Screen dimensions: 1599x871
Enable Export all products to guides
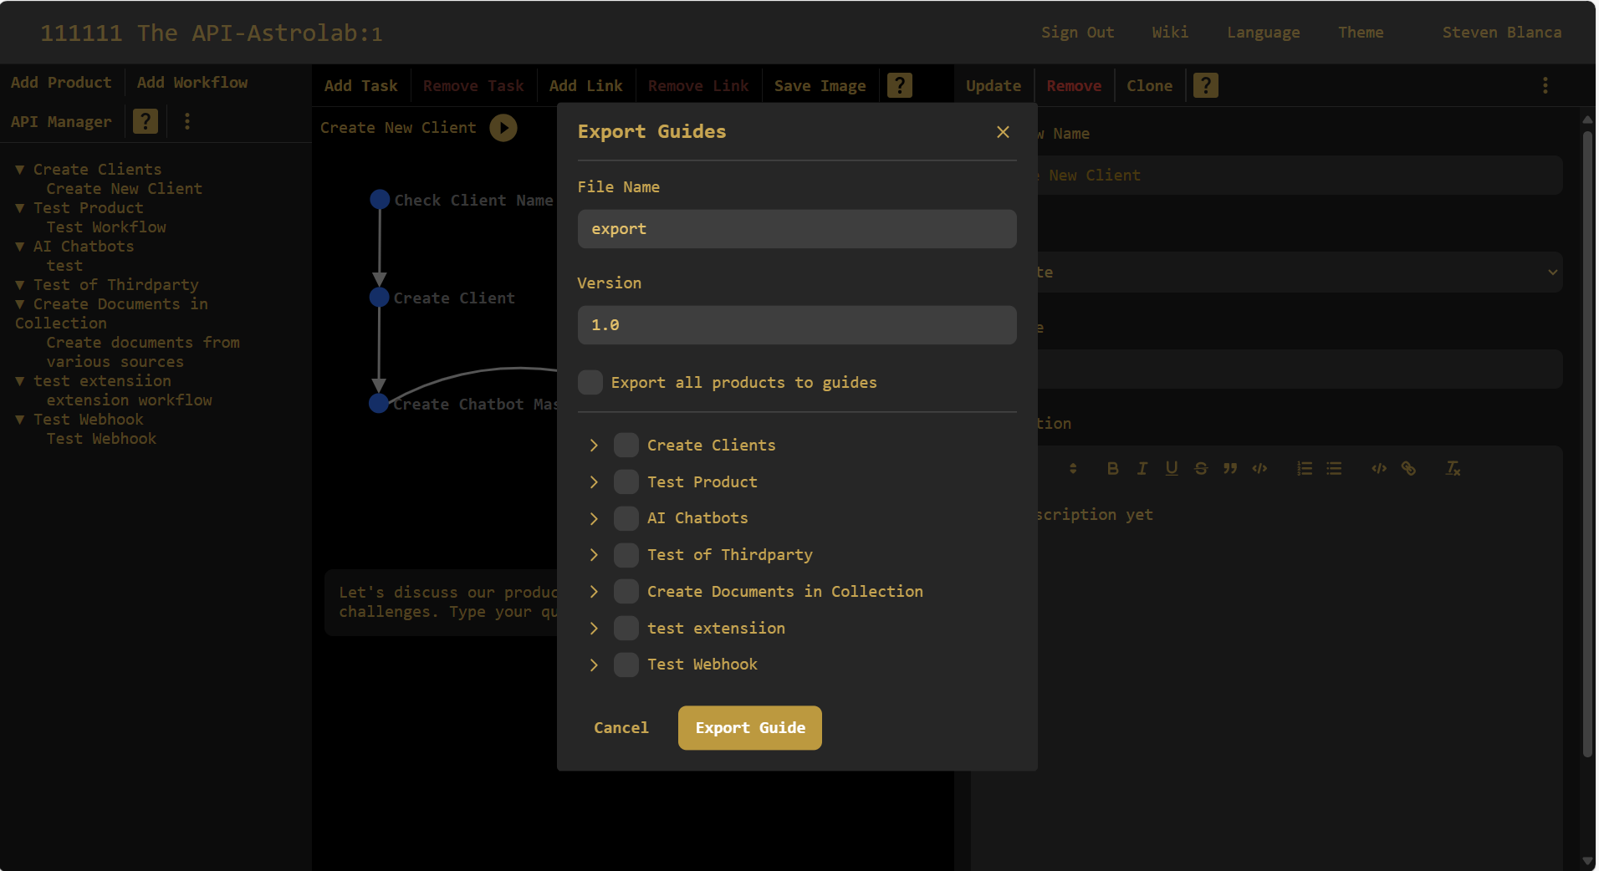click(590, 382)
